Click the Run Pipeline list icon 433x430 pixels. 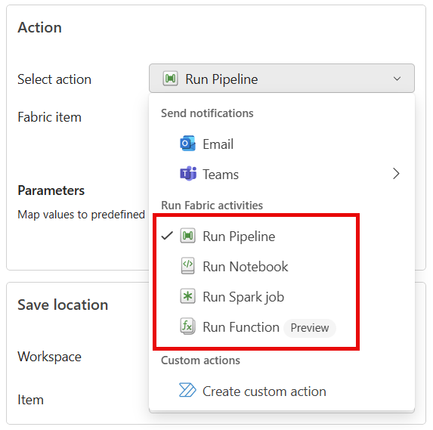(x=187, y=236)
